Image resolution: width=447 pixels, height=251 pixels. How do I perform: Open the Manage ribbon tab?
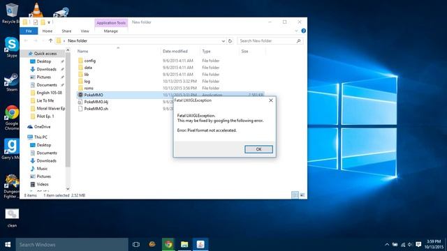click(111, 31)
